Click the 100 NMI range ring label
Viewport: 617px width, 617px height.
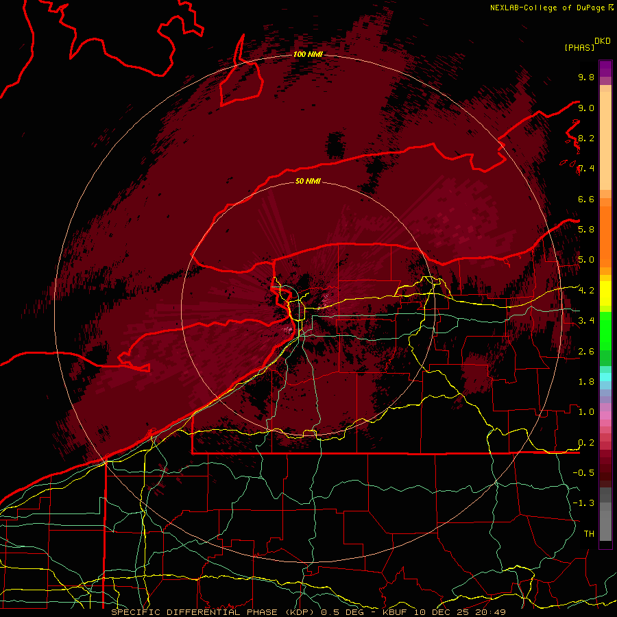click(x=308, y=54)
